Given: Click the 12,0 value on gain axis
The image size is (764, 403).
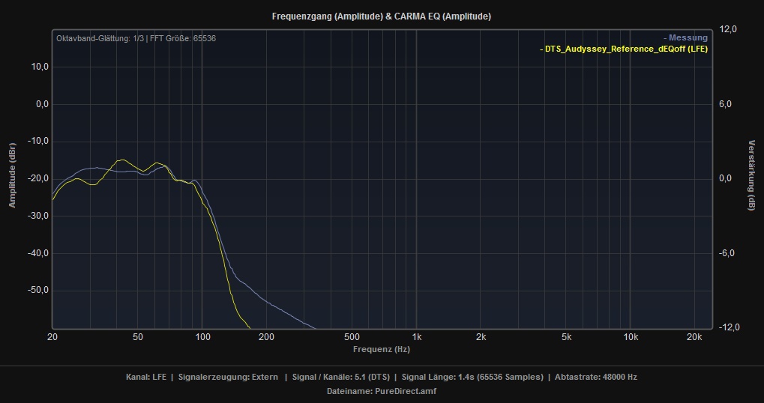Looking at the screenshot, I should point(729,29).
